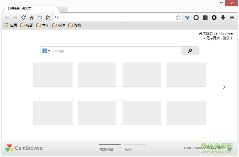Open the 应用 apps shortcut
The width and height of the screenshot is (239, 157).
tap(10, 25)
